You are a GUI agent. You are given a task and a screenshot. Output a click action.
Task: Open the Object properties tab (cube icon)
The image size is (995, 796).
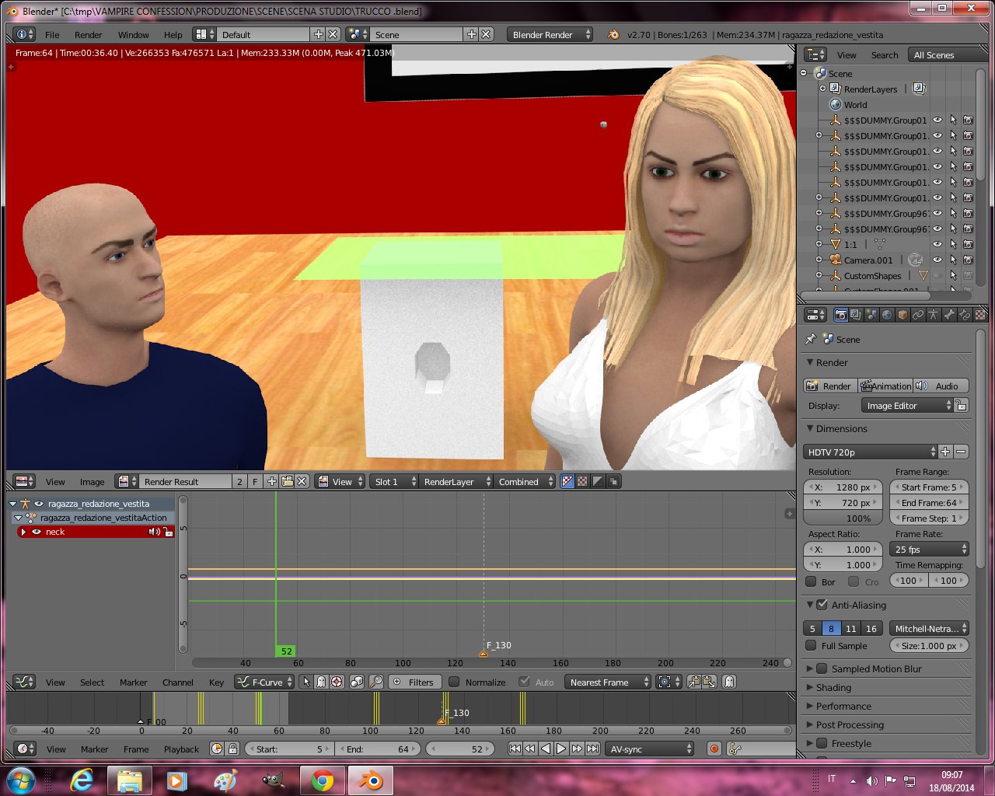[x=902, y=315]
